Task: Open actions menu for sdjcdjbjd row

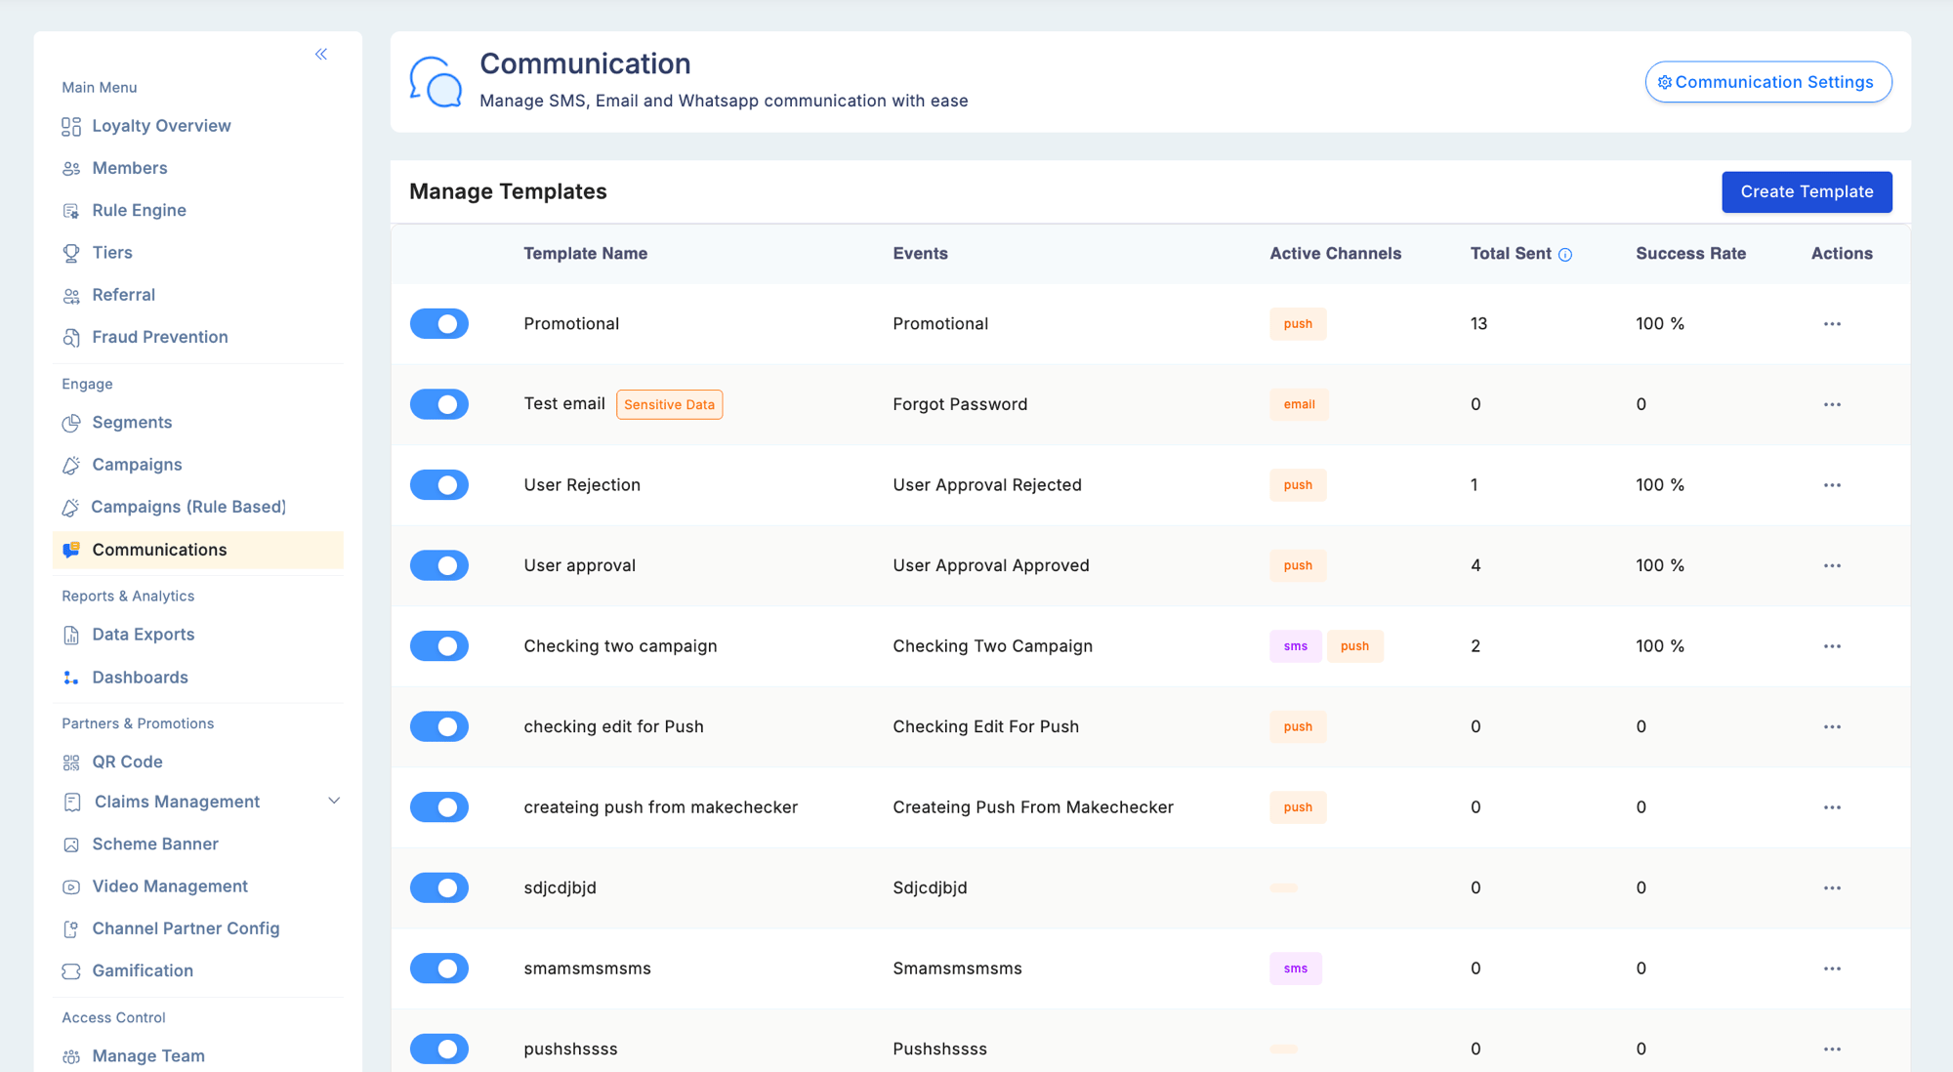Action: coord(1832,888)
